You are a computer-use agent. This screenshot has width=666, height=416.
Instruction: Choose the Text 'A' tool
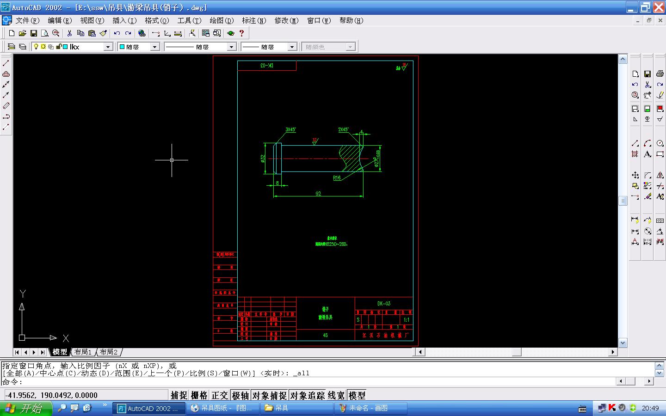(647, 154)
